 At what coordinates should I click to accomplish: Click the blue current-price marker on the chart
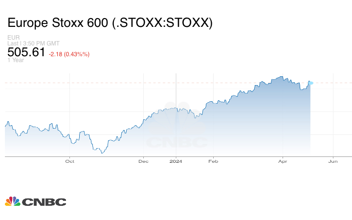tap(311, 83)
